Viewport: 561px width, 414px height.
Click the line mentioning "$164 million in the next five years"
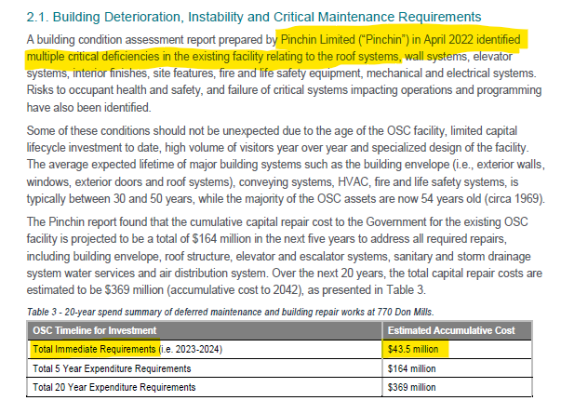coord(267,239)
